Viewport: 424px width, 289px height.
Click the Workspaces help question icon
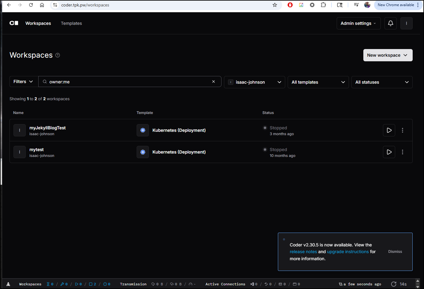click(58, 55)
